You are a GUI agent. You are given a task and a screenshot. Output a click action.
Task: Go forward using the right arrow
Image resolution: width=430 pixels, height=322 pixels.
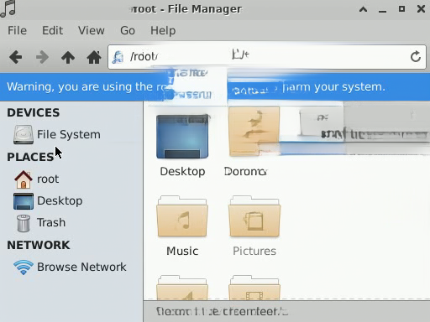click(x=42, y=57)
